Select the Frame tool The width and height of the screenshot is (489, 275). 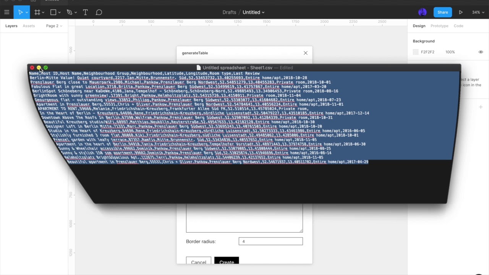click(37, 12)
